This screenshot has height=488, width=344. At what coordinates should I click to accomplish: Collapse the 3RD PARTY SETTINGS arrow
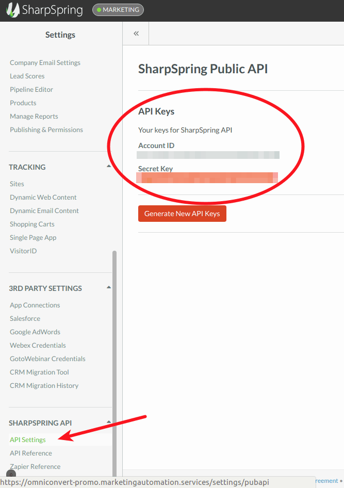[x=108, y=287]
